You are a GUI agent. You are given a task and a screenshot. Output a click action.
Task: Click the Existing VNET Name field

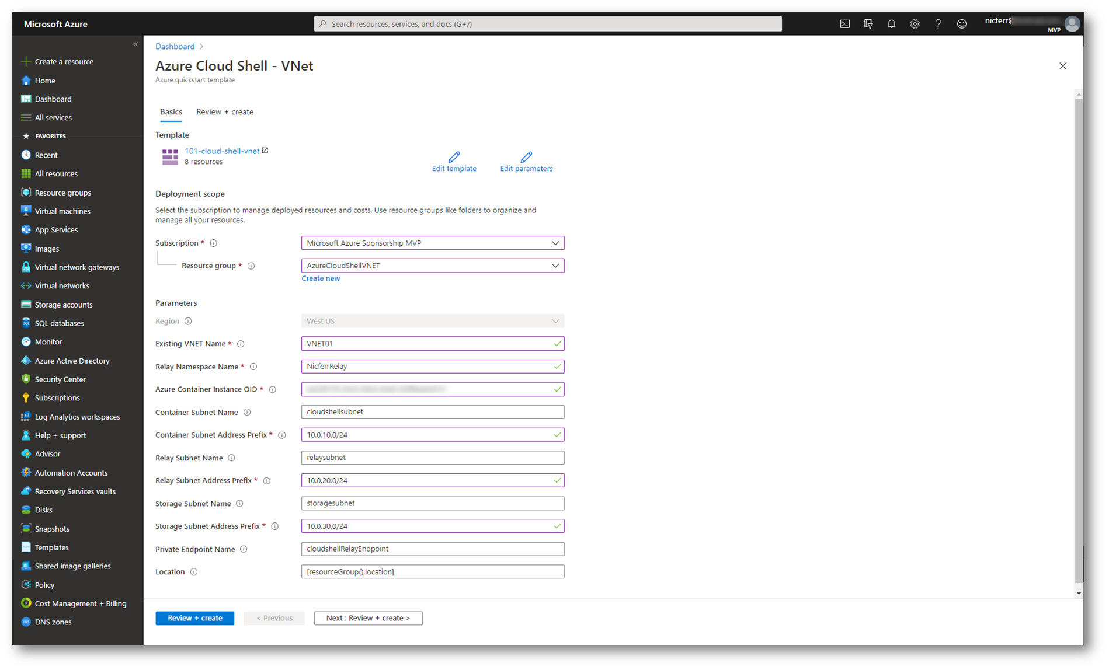433,344
